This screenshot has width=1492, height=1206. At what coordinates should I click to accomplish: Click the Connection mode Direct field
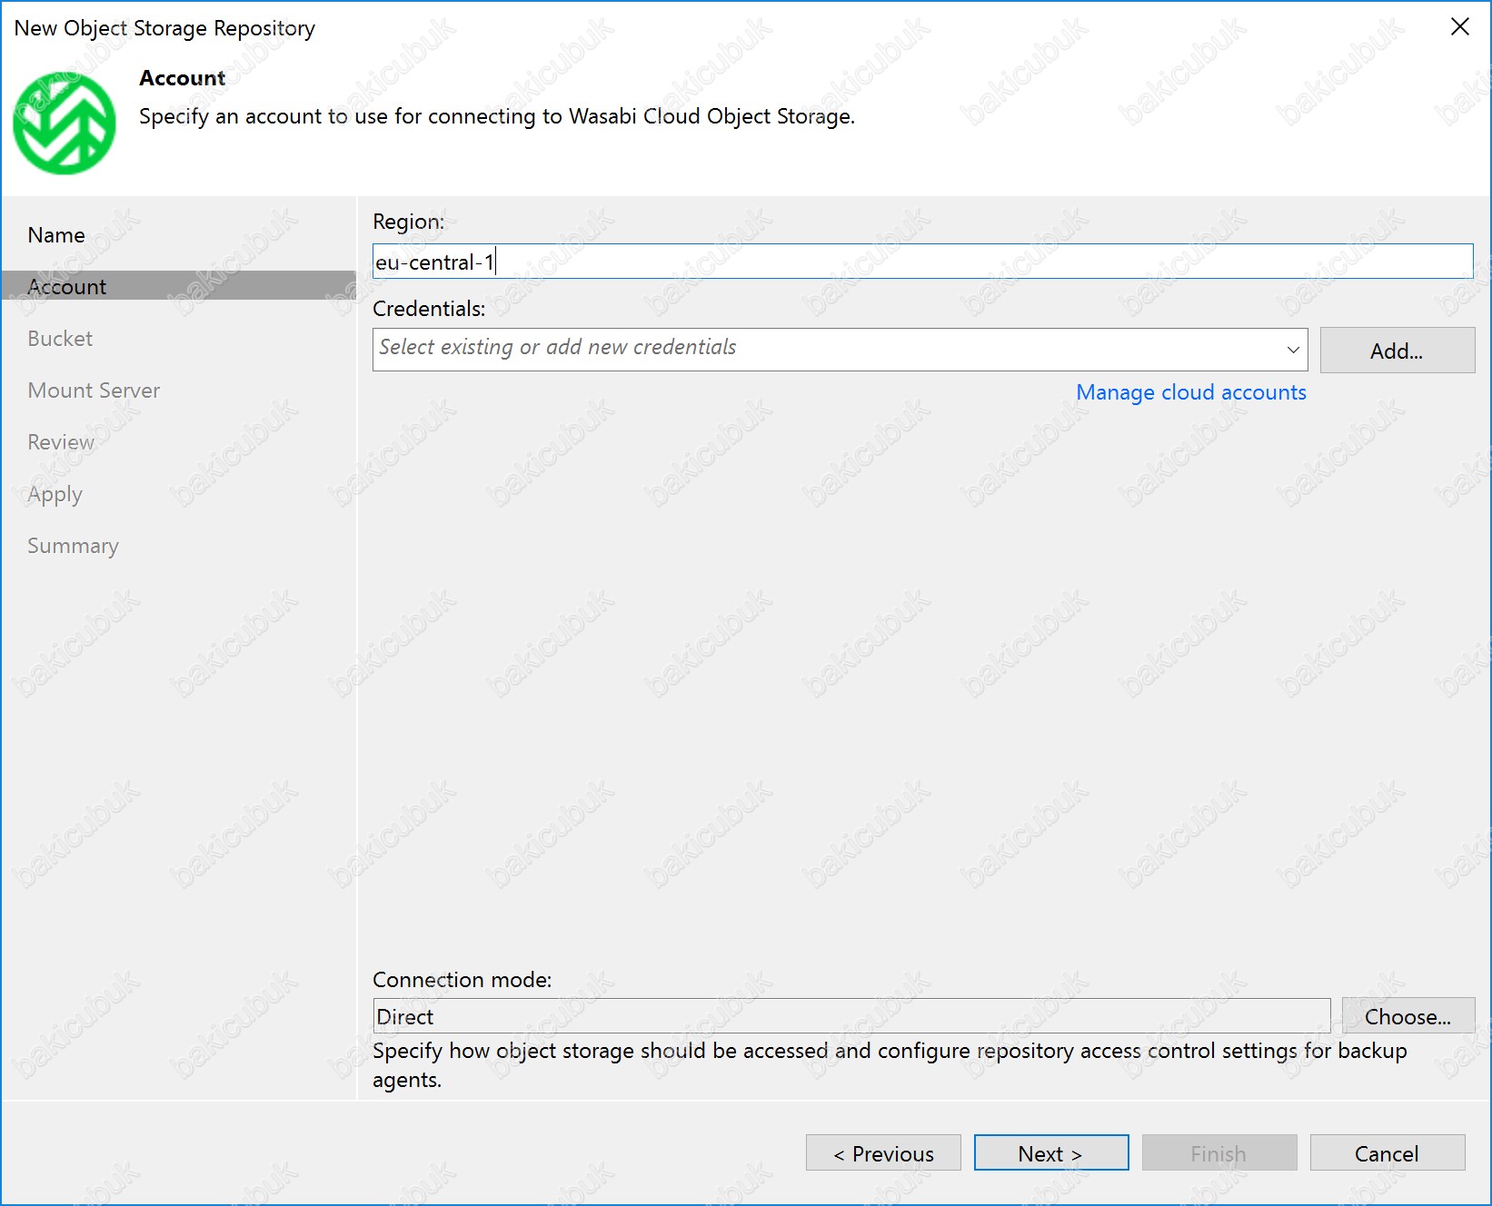850,1016
